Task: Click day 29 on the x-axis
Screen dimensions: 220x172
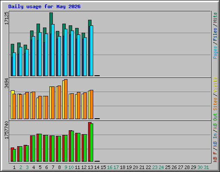Action: pos(193,167)
